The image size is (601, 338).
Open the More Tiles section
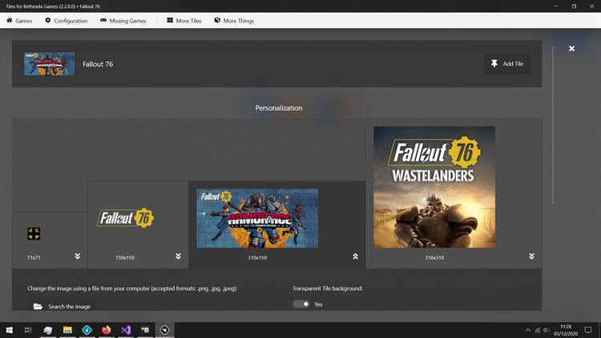[184, 21]
